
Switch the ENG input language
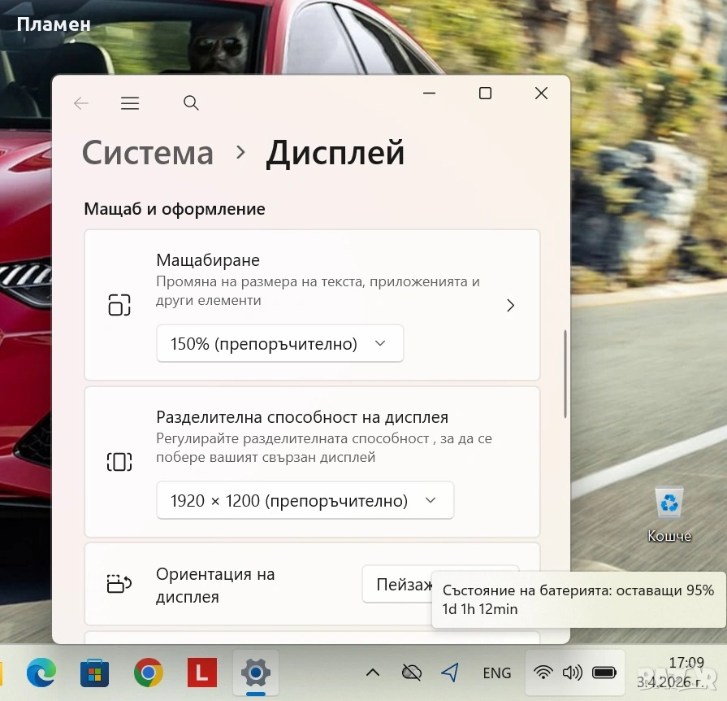tap(496, 673)
